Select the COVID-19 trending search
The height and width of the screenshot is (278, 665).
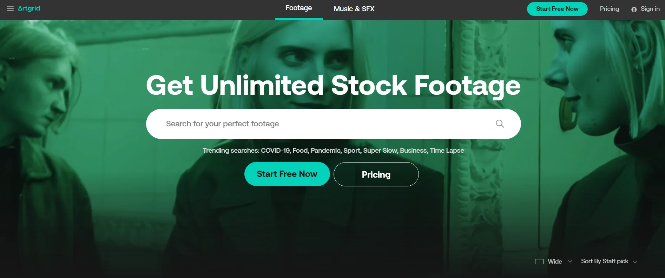(x=275, y=151)
